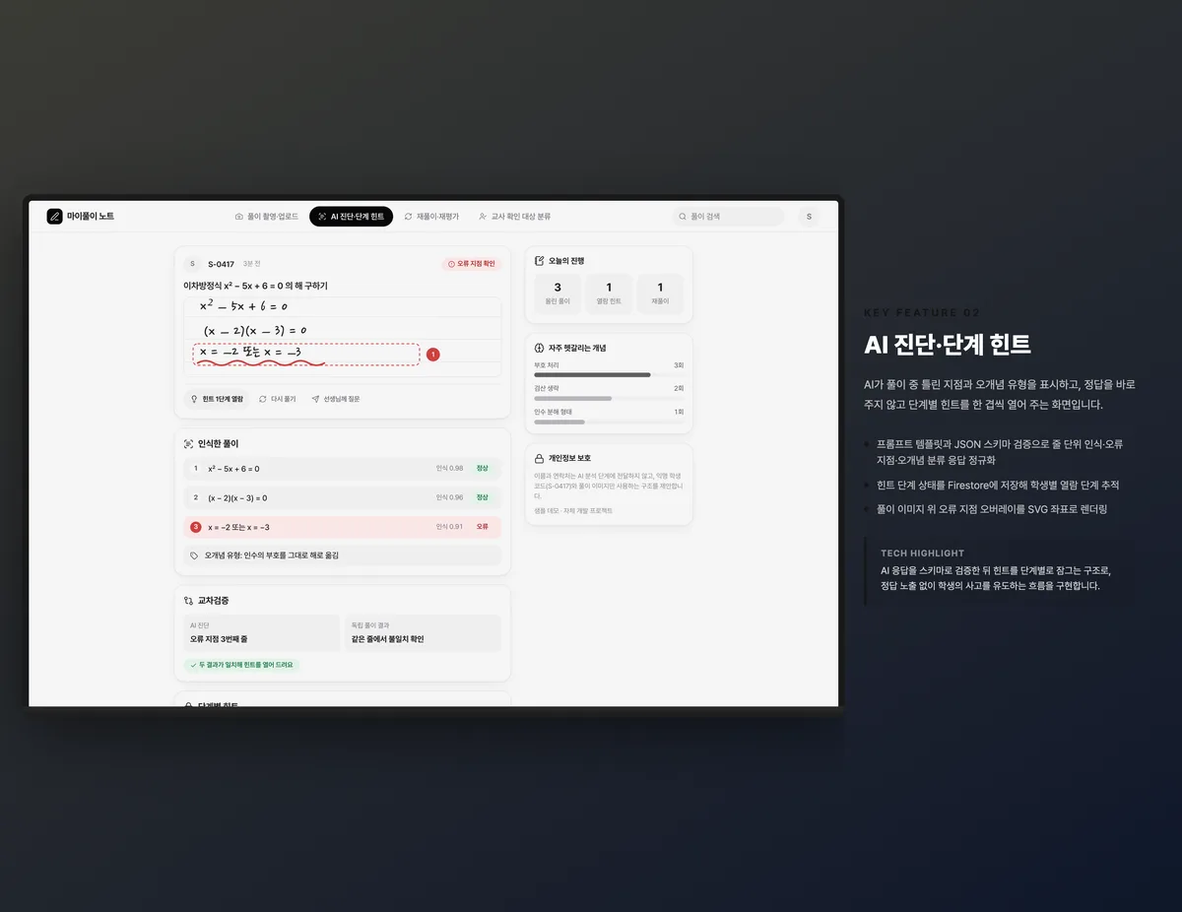Open the 풀이 촬영·업로드 tab
The width and height of the screenshot is (1182, 912).
[x=266, y=216]
